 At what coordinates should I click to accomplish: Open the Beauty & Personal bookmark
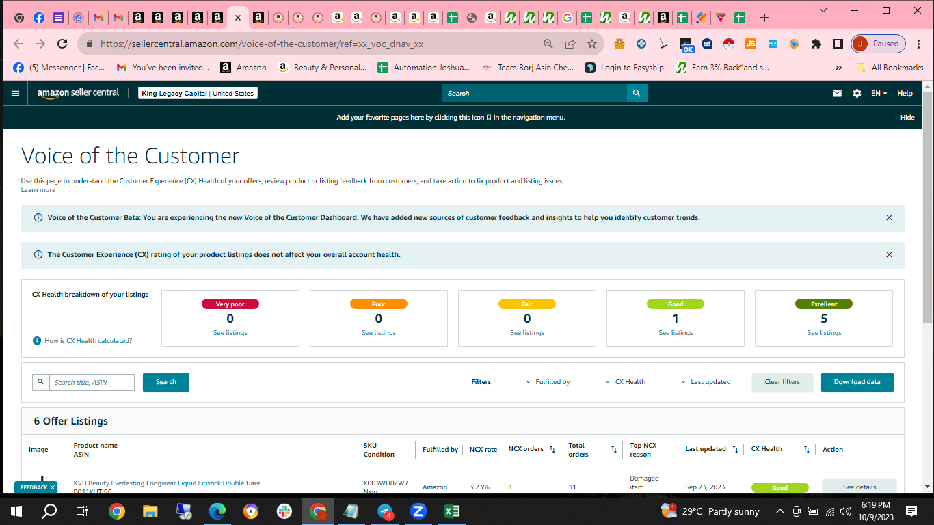point(322,68)
